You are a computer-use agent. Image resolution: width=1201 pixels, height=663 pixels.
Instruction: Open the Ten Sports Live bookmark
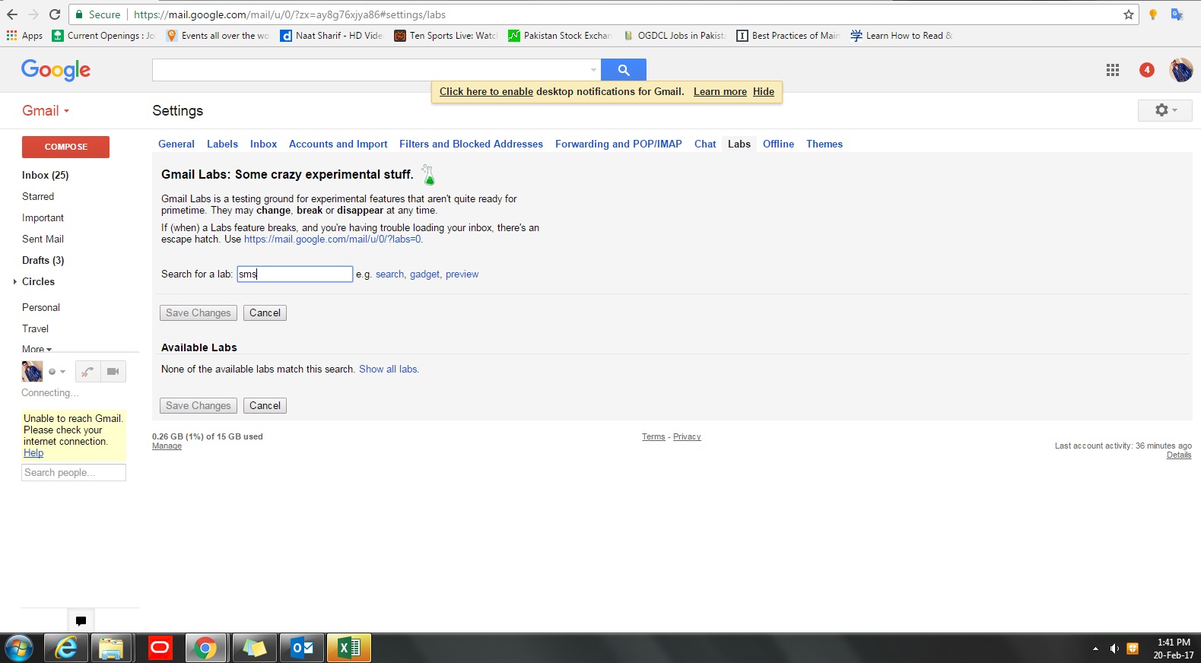click(x=446, y=36)
